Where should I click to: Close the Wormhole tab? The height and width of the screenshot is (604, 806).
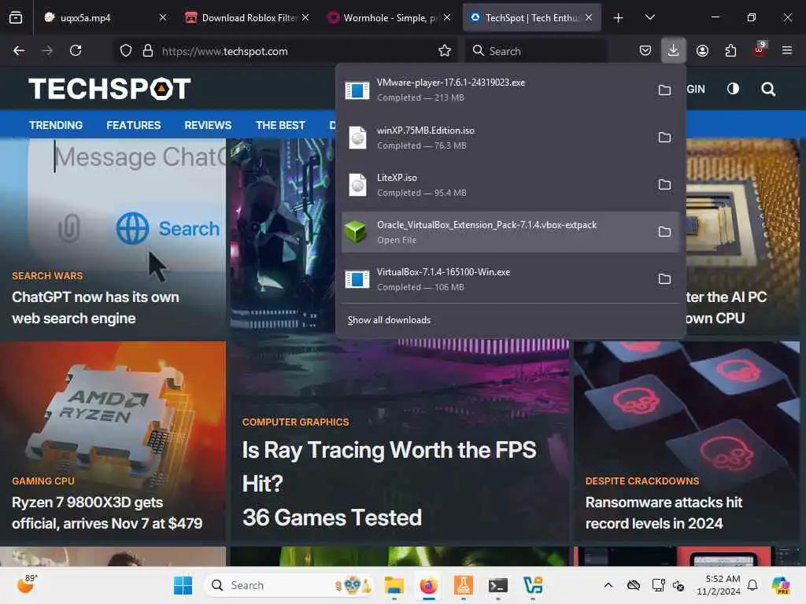[x=447, y=17]
